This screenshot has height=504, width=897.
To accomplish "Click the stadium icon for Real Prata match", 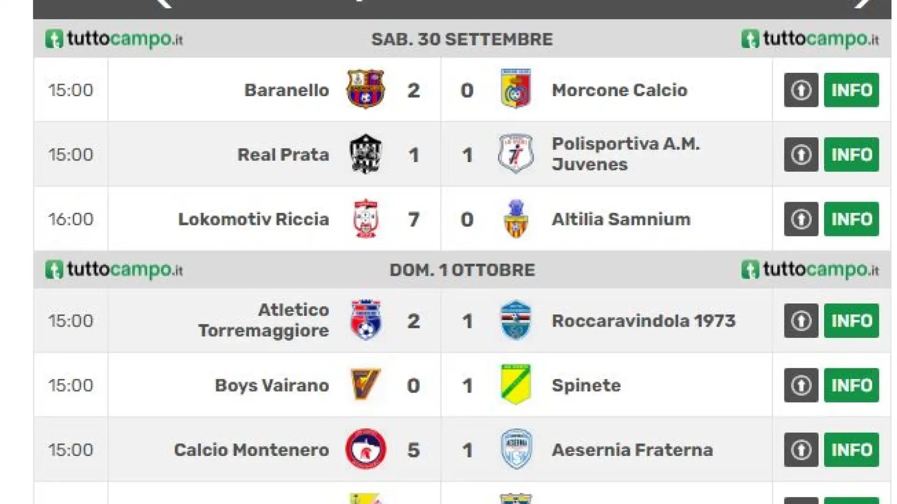I will (801, 154).
